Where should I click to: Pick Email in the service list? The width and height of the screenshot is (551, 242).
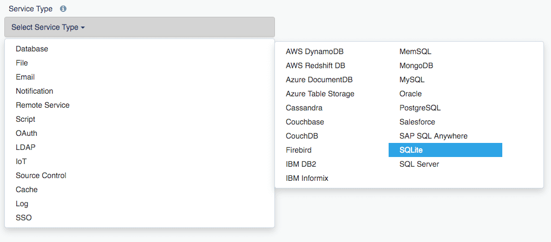25,77
